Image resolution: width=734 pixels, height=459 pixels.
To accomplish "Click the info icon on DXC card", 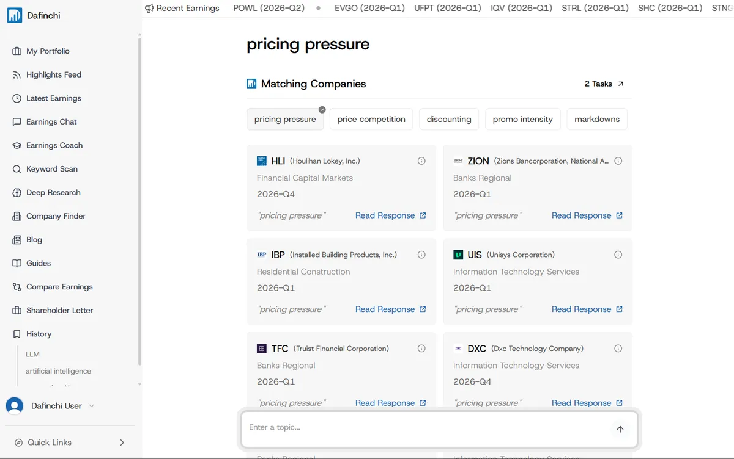I will (618, 349).
